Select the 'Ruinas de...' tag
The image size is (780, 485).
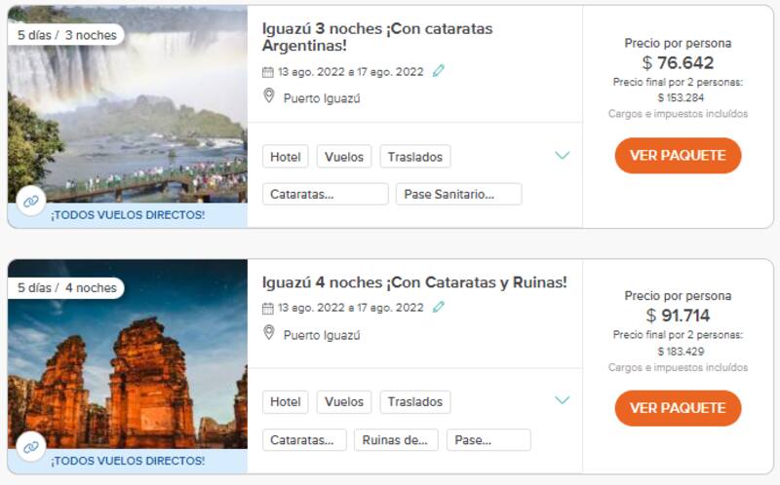396,440
